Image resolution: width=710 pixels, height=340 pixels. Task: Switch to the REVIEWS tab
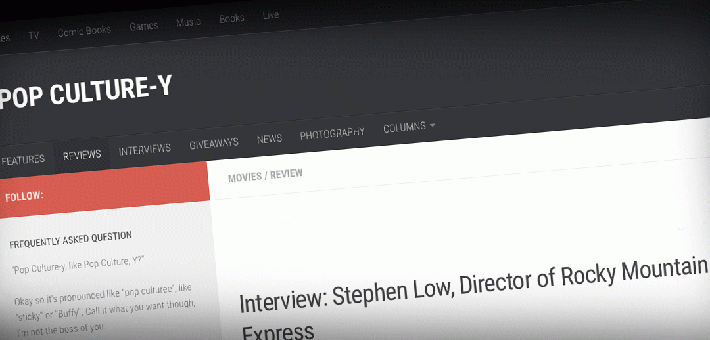click(82, 155)
